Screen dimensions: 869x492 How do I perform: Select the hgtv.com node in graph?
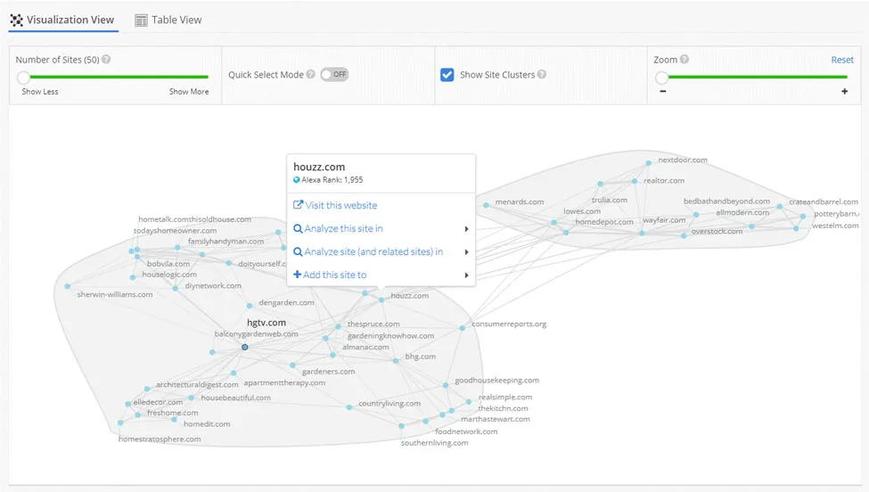(245, 347)
